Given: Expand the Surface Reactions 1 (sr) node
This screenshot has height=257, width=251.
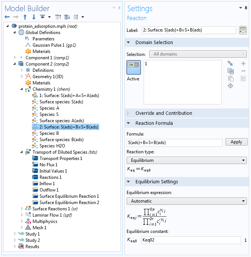Looking at the screenshot, I should click(22, 208).
